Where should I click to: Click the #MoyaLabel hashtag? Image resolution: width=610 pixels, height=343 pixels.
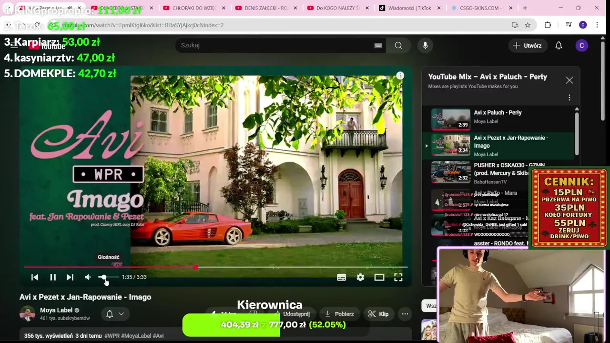tap(136, 336)
